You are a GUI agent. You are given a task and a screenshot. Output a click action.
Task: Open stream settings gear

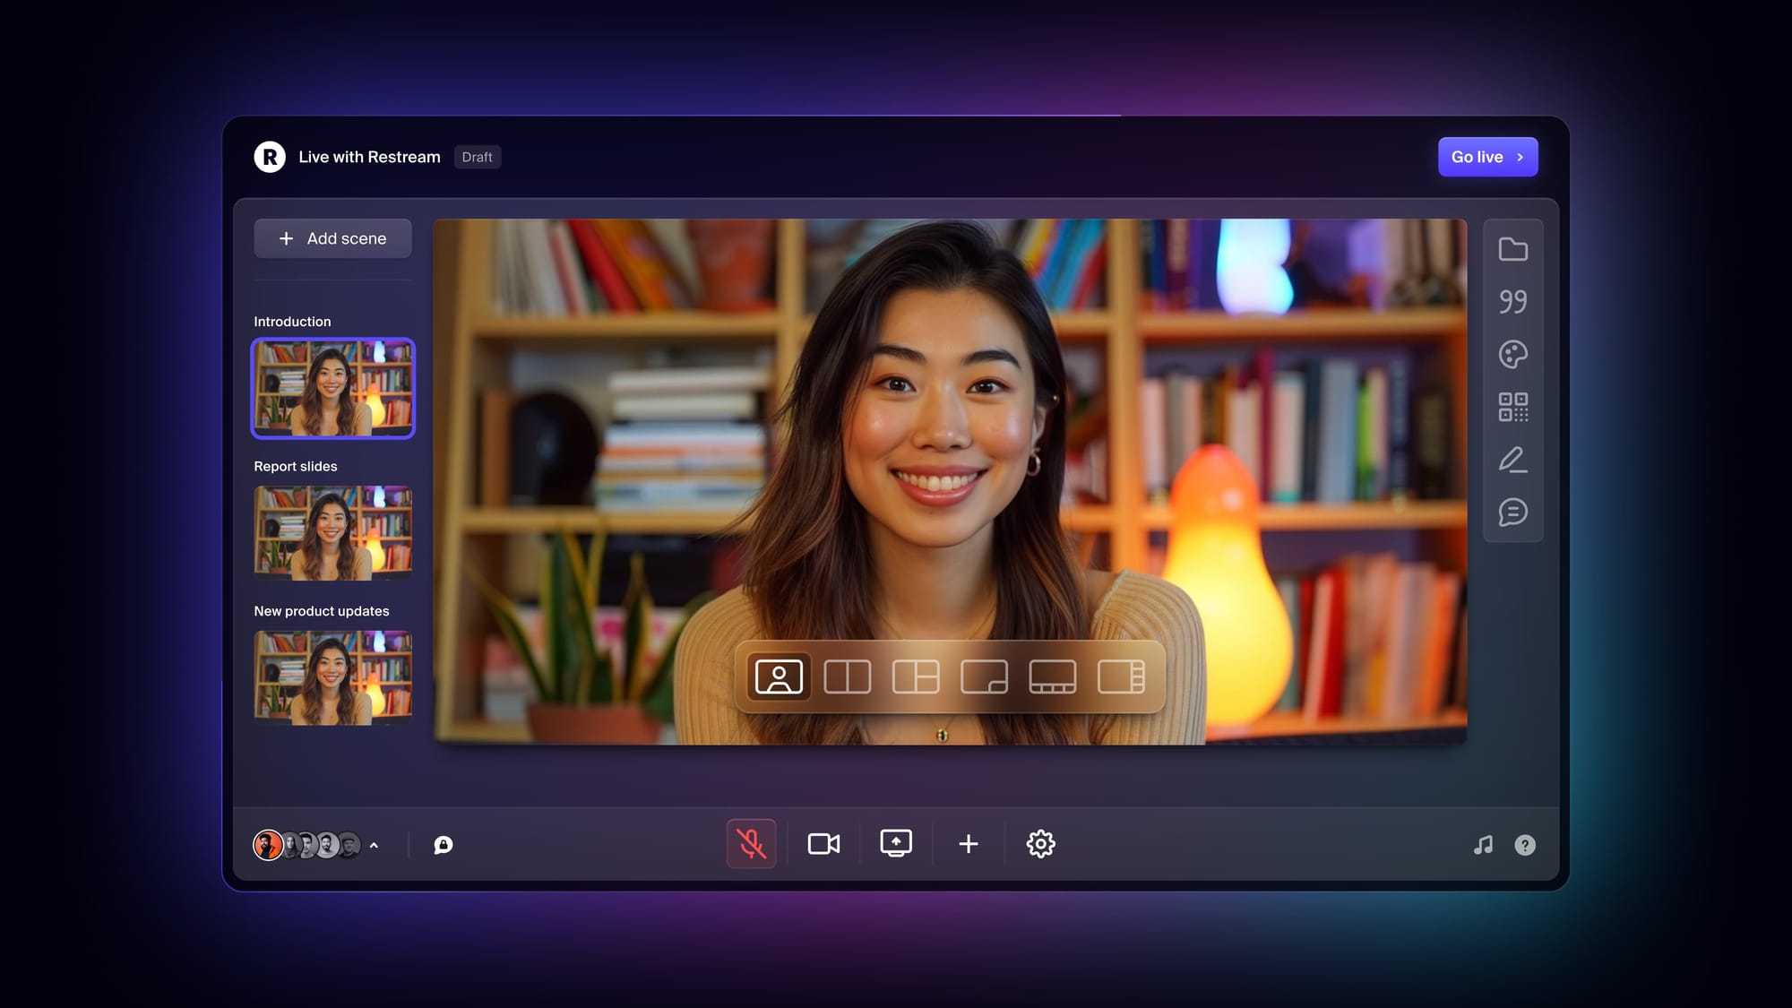coord(1040,844)
